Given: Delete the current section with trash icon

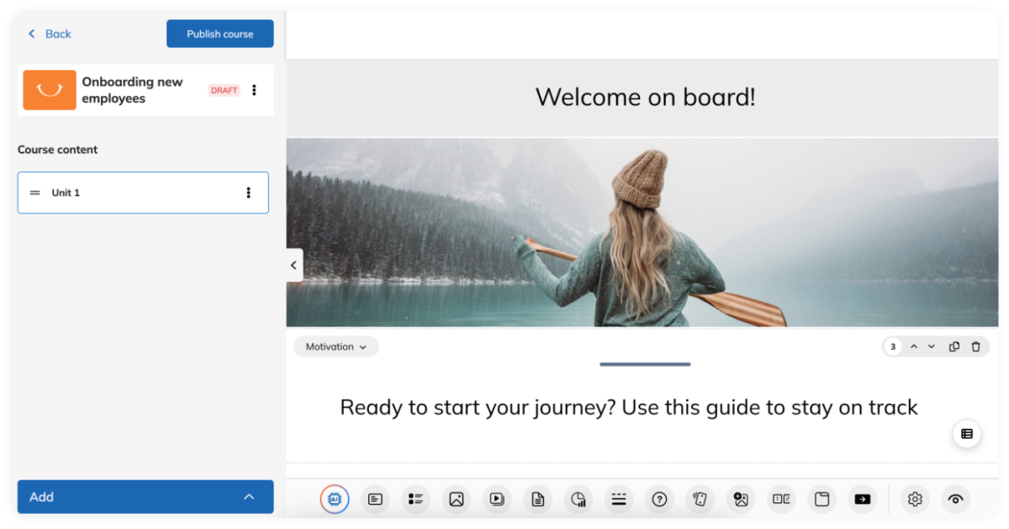Looking at the screenshot, I should pyautogui.click(x=975, y=346).
